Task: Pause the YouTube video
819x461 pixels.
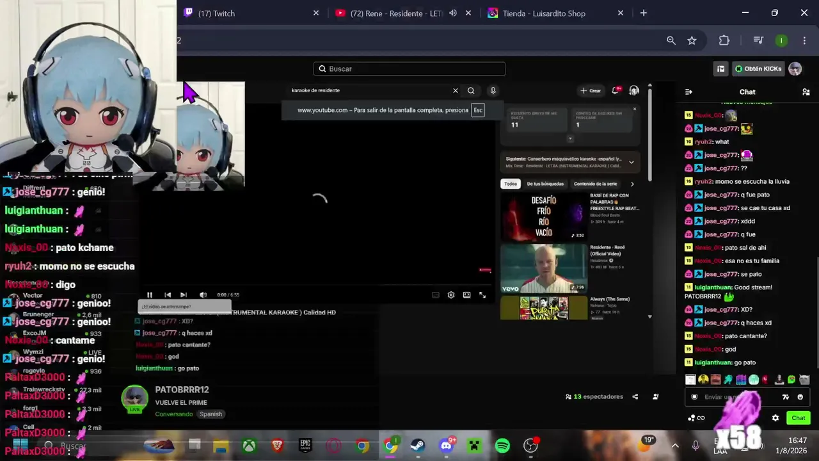Action: click(x=150, y=295)
